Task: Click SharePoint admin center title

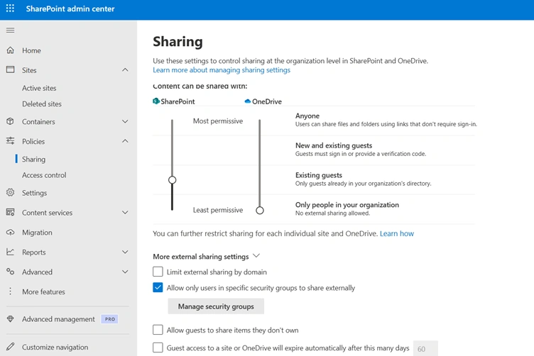Action: pos(70,9)
